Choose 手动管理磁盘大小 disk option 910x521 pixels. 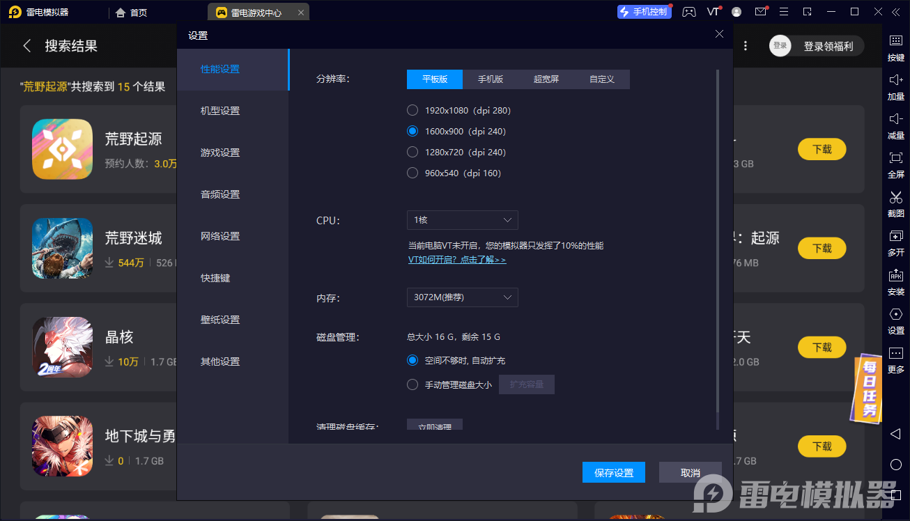pos(412,384)
